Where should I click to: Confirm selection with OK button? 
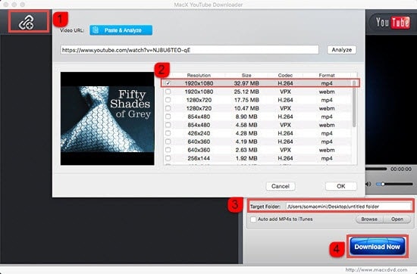(x=341, y=186)
